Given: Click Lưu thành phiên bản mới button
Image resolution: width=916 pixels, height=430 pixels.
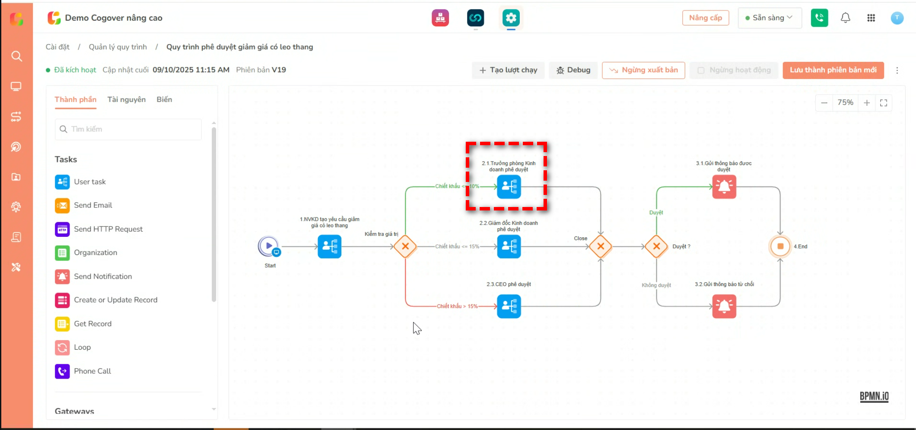Looking at the screenshot, I should [833, 70].
